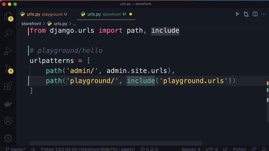
Task: Click the 'admin/' string
Action: [82, 71]
